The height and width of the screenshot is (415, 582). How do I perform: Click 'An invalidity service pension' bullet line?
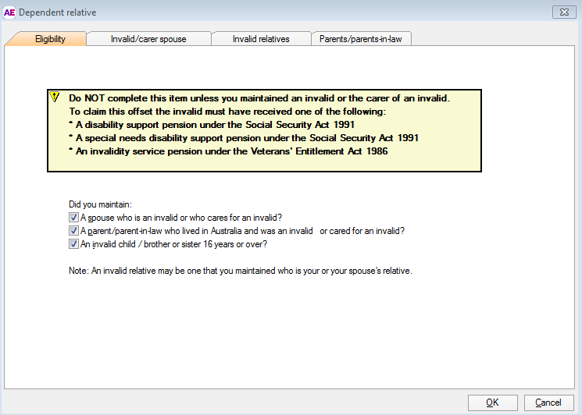228,151
